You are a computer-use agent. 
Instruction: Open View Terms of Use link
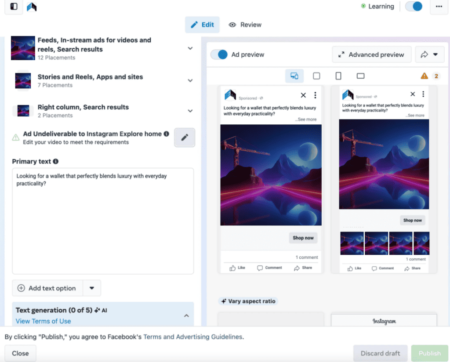coord(44,321)
